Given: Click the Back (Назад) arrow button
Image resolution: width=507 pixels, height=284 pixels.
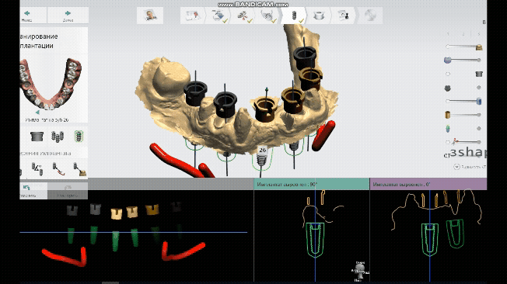Looking at the screenshot, I should pyautogui.click(x=27, y=16).
